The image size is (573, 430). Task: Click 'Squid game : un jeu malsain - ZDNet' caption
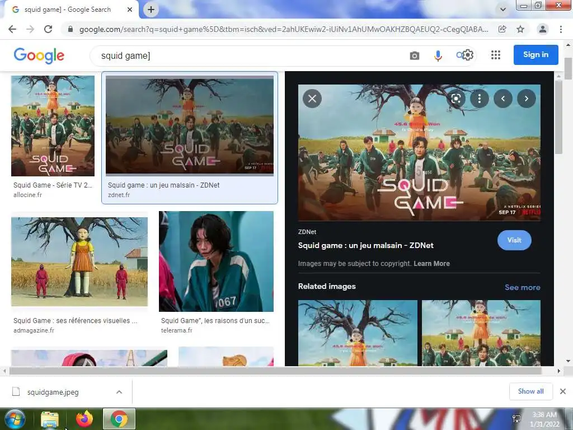[164, 185]
